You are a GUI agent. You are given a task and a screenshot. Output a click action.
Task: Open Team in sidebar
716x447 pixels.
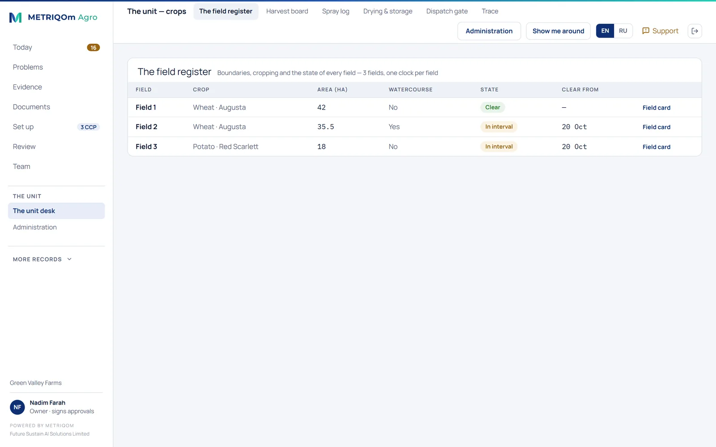coord(56,166)
